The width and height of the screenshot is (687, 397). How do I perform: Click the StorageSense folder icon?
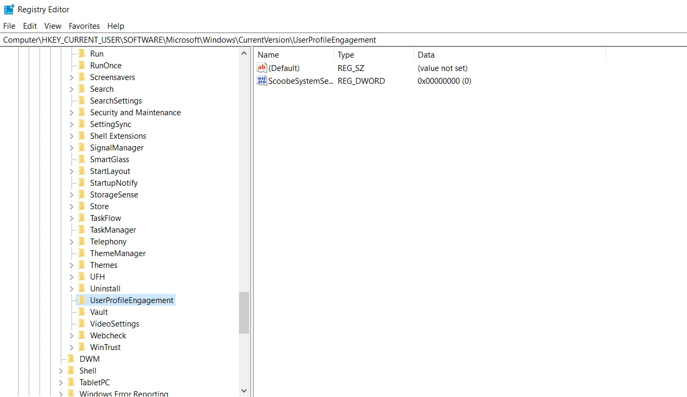coord(82,194)
